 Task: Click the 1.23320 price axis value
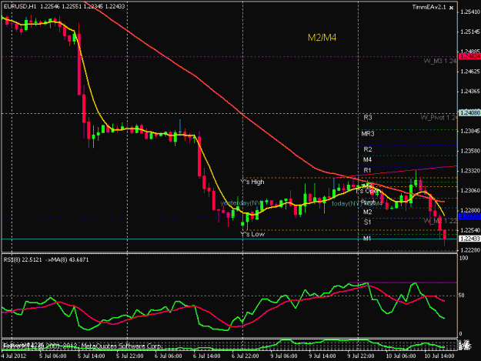(470, 171)
